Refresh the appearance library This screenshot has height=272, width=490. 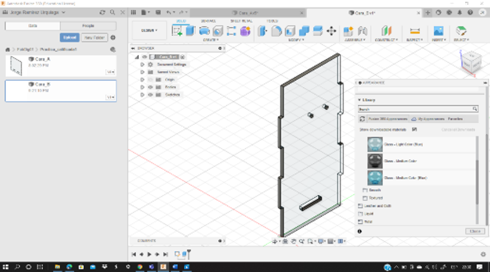pyautogui.click(x=362, y=119)
